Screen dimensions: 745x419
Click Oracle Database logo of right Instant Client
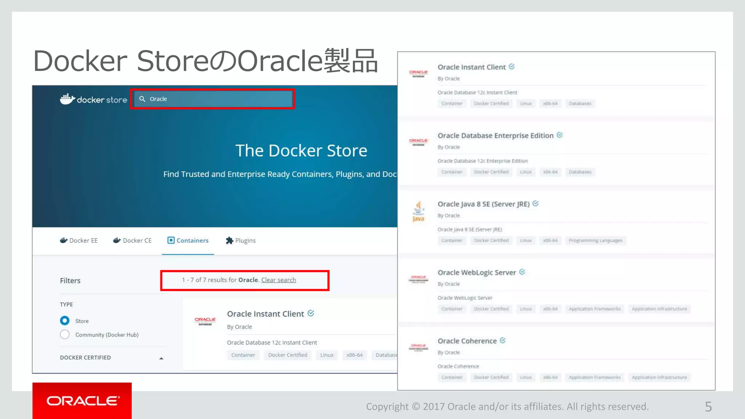click(418, 74)
